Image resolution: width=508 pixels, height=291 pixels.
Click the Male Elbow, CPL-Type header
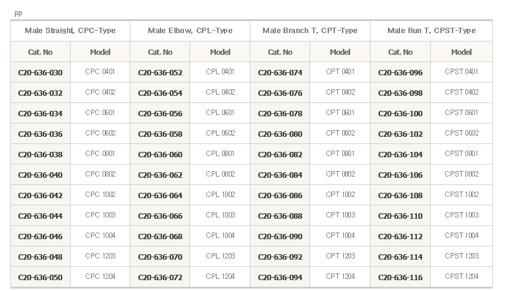coord(190,31)
